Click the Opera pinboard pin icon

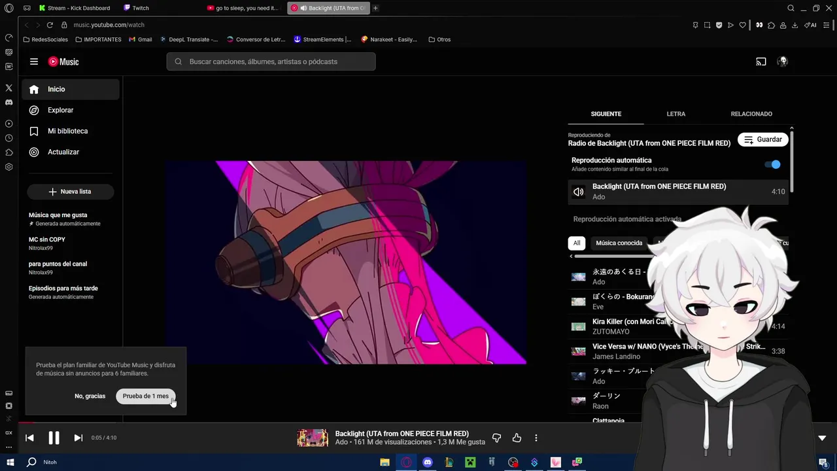695,25
